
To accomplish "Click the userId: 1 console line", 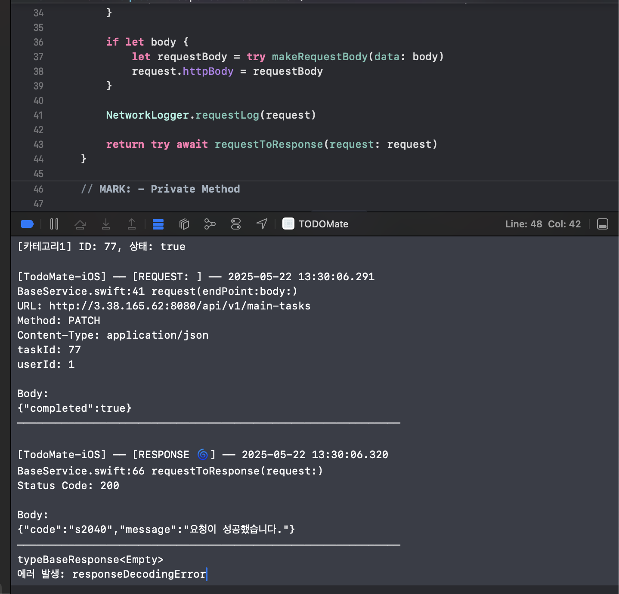I will [46, 364].
